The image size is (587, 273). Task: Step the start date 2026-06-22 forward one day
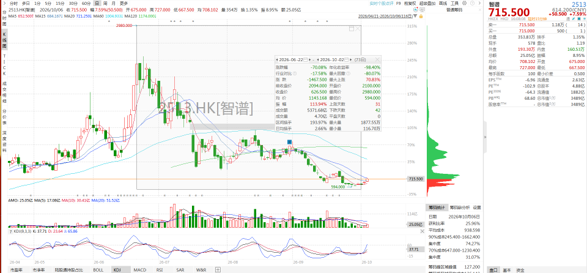[x=311, y=59]
